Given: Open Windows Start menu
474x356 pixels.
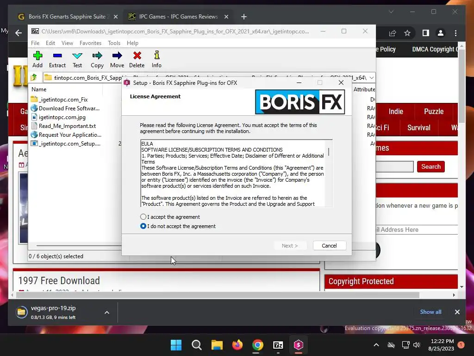Looking at the screenshot, I should [x=176, y=345].
